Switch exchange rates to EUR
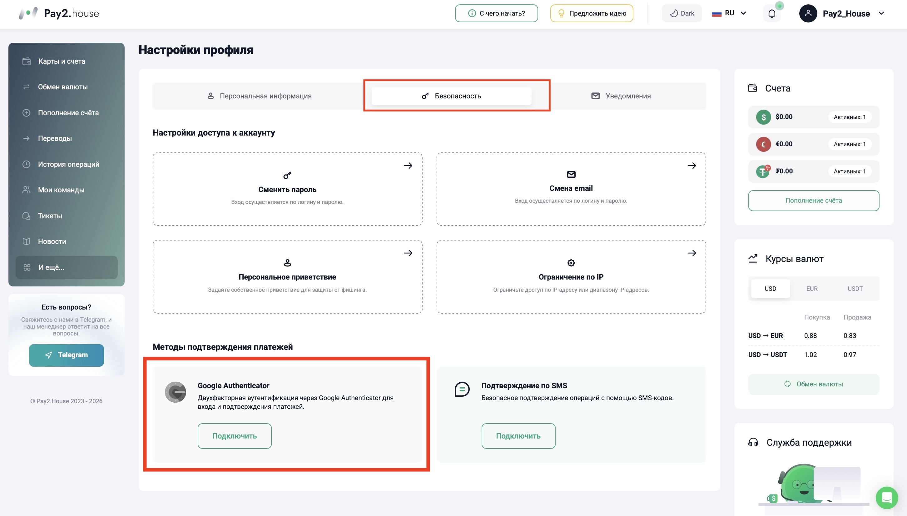907x516 pixels. pos(812,289)
